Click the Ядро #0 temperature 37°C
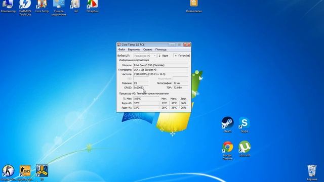The width and height of the screenshot is (324, 182). [x=146, y=103]
